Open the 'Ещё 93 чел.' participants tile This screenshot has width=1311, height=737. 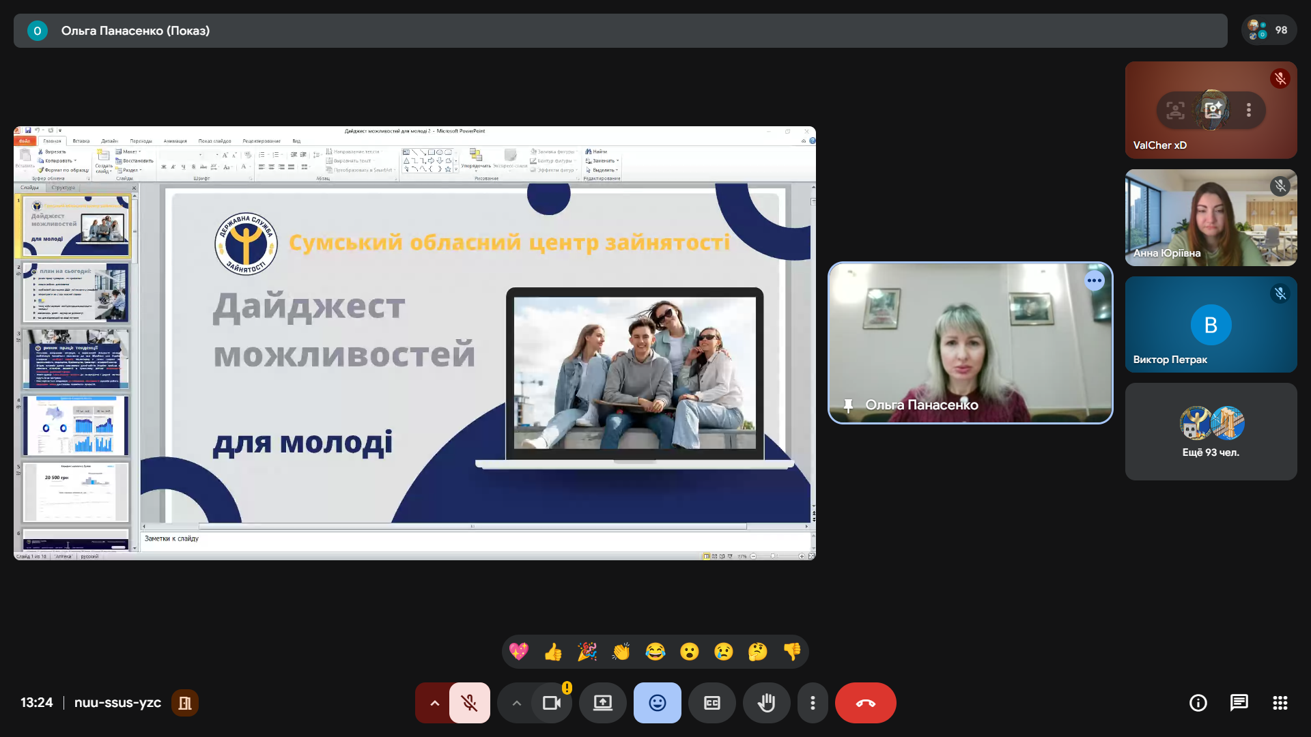coord(1211,431)
